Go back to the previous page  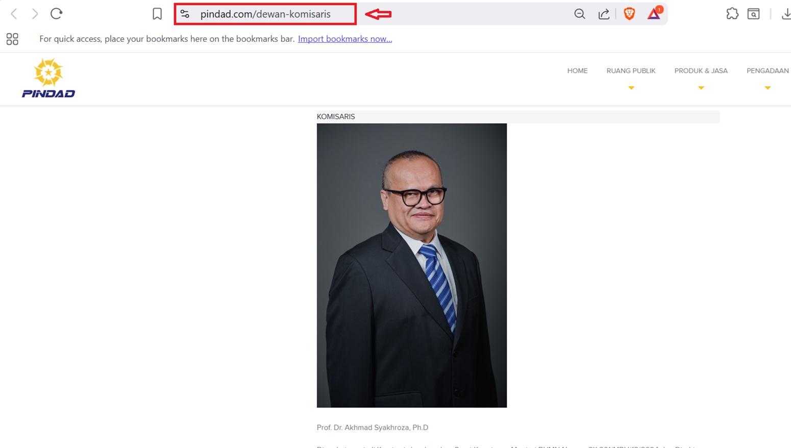click(x=14, y=14)
